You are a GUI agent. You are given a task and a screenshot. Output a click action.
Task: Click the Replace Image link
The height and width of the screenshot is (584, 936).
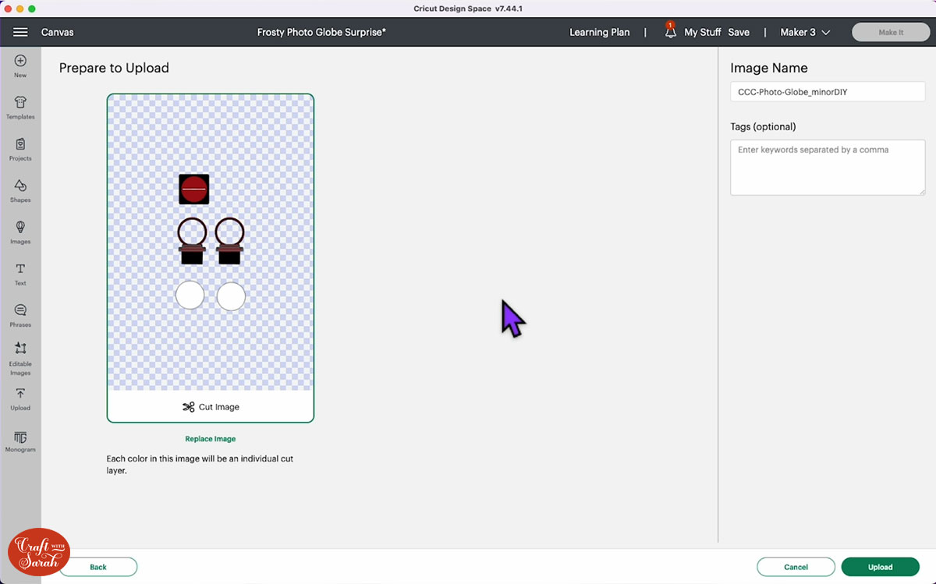tap(211, 439)
